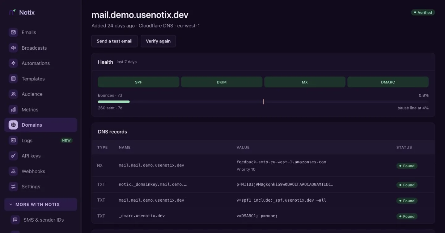Click the Automations lightning bolt icon
Image resolution: width=445 pixels, height=233 pixels.
tap(13, 63)
